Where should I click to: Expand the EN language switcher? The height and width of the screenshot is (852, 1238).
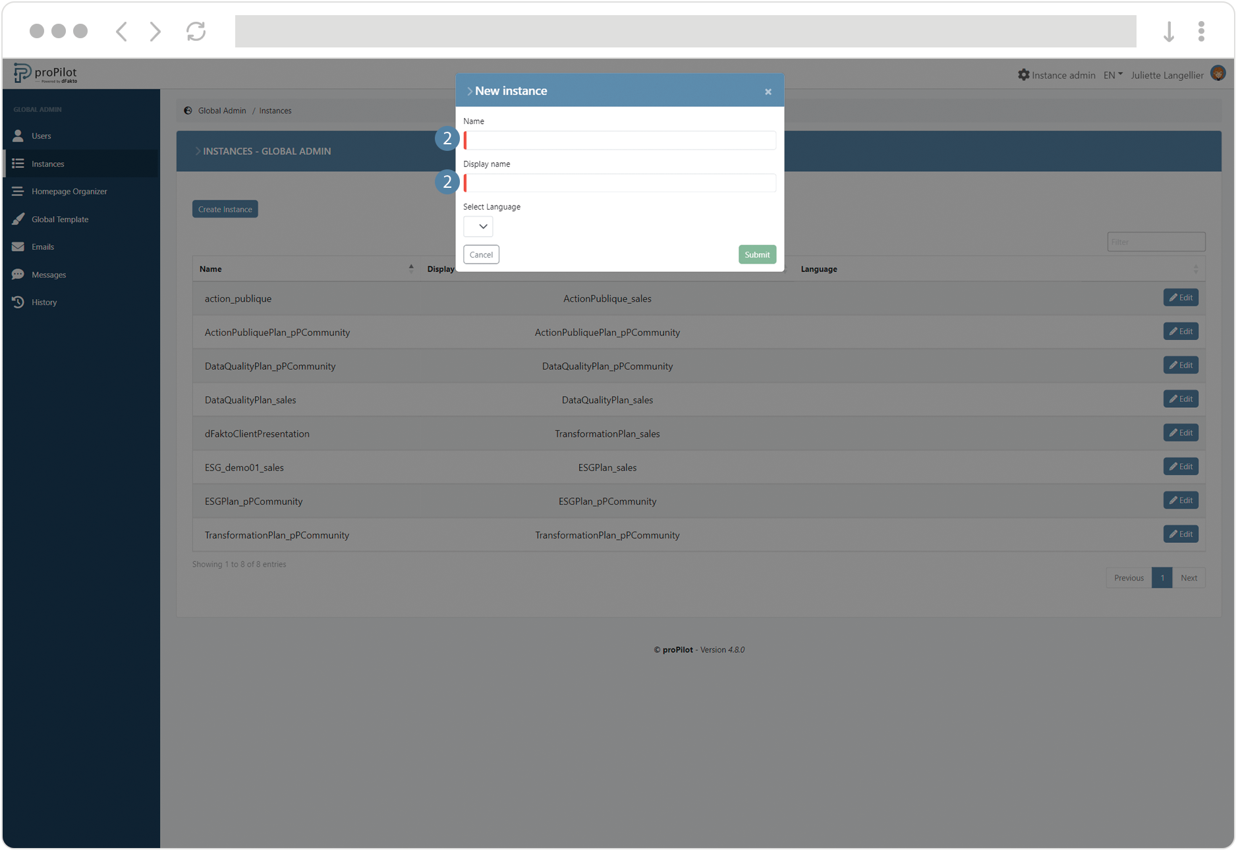pos(1112,74)
